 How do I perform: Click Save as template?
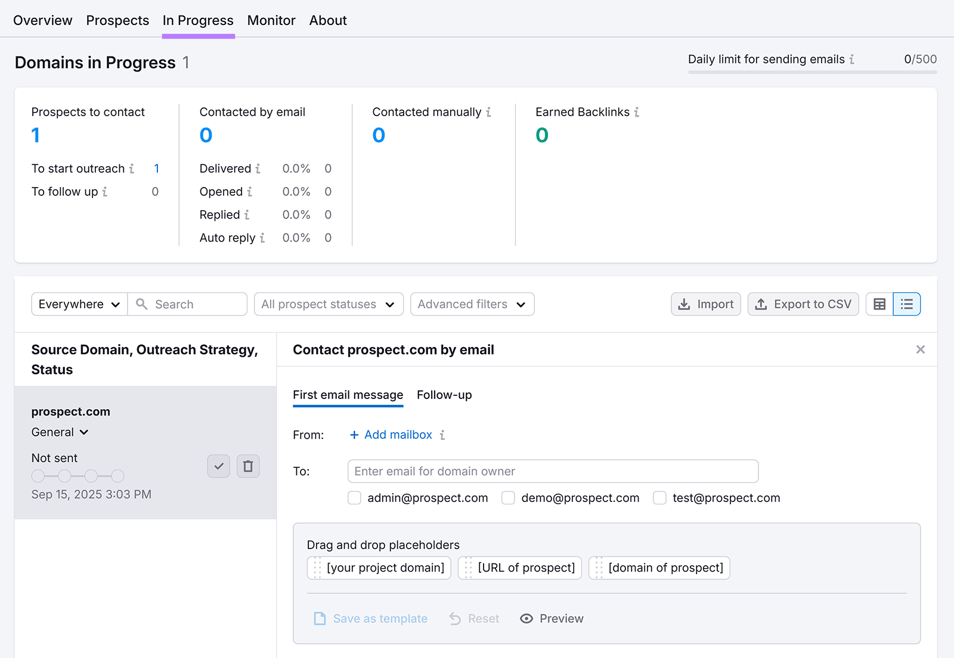coord(380,619)
